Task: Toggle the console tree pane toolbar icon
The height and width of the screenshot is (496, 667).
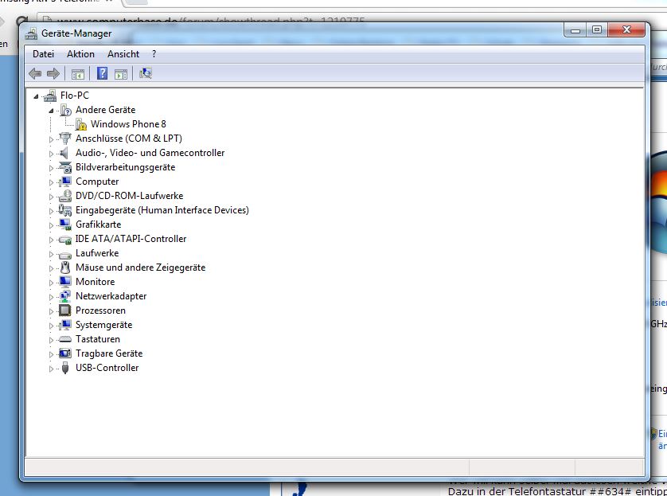Action: click(78, 74)
